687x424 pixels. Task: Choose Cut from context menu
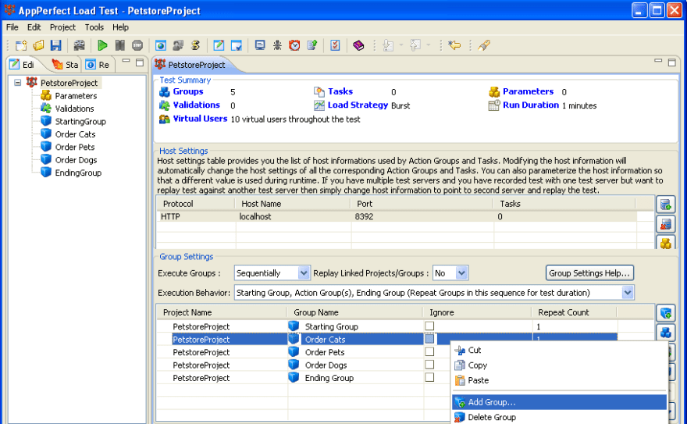click(559, 350)
